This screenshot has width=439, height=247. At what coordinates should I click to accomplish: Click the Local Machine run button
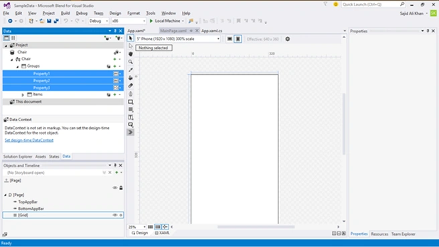click(x=167, y=21)
